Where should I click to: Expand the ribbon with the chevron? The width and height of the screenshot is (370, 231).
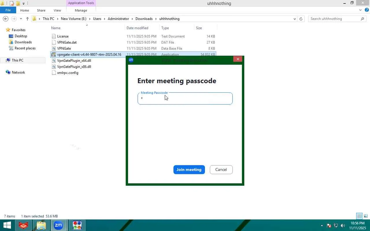pos(360,10)
